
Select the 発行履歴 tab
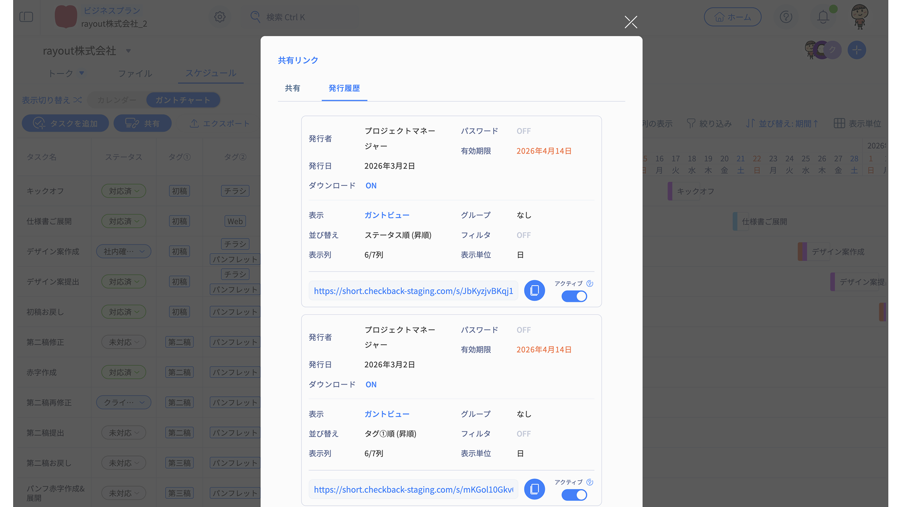click(x=344, y=88)
